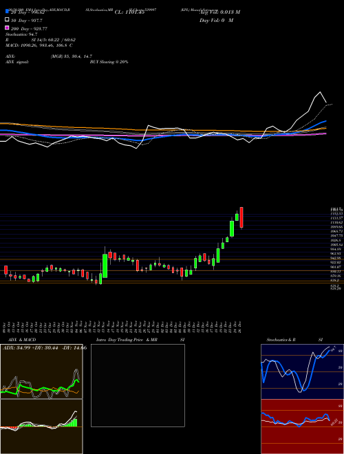Click the 'Intra Day Trading Price & MR' title

127,340
